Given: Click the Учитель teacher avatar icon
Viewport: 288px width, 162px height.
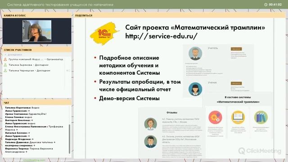Looking at the screenshot, I should pos(195,54).
